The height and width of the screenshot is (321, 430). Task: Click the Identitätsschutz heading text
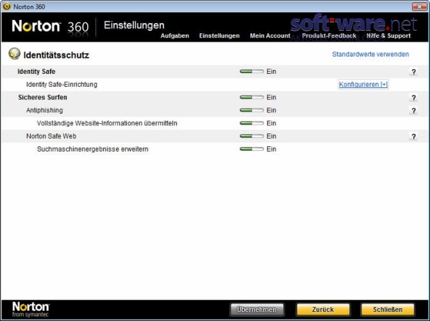tap(56, 55)
